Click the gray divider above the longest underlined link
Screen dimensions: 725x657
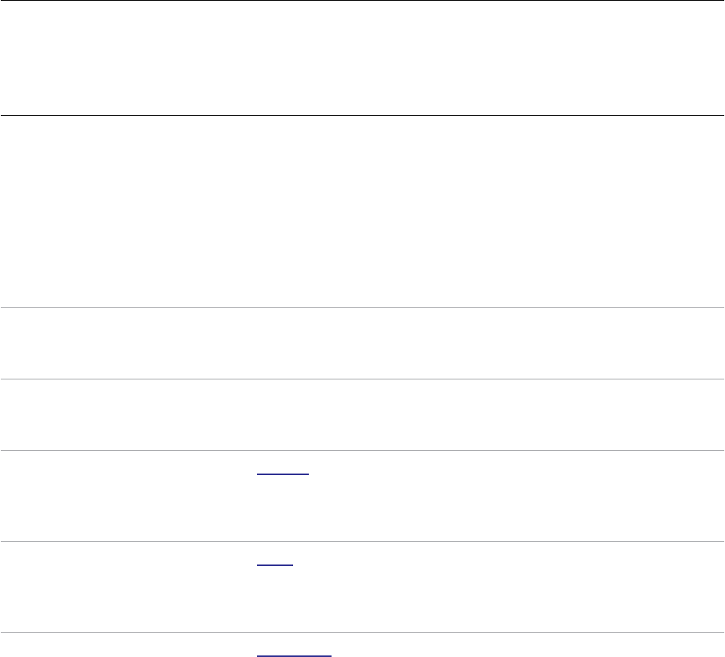[362, 632]
